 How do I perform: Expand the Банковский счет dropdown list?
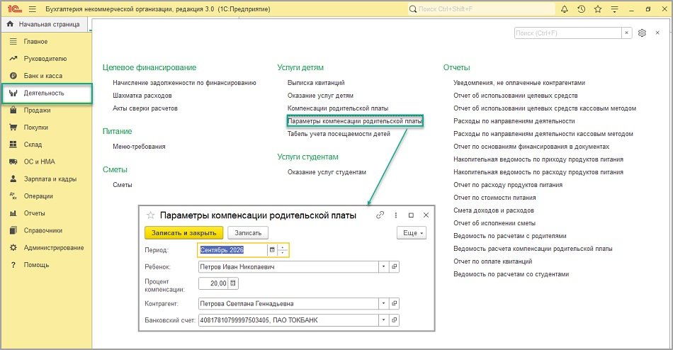click(x=384, y=320)
